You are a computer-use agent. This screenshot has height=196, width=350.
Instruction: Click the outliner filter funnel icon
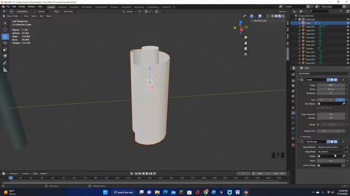[341, 11]
